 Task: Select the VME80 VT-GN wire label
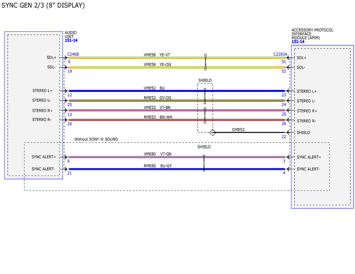[157, 154]
